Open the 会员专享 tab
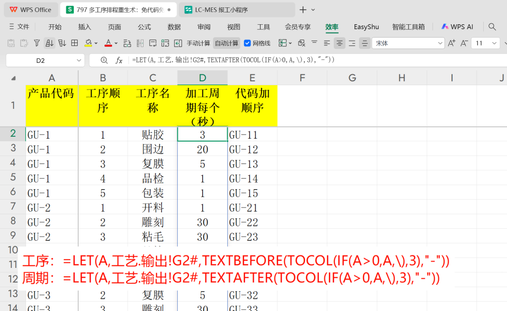 [298, 27]
